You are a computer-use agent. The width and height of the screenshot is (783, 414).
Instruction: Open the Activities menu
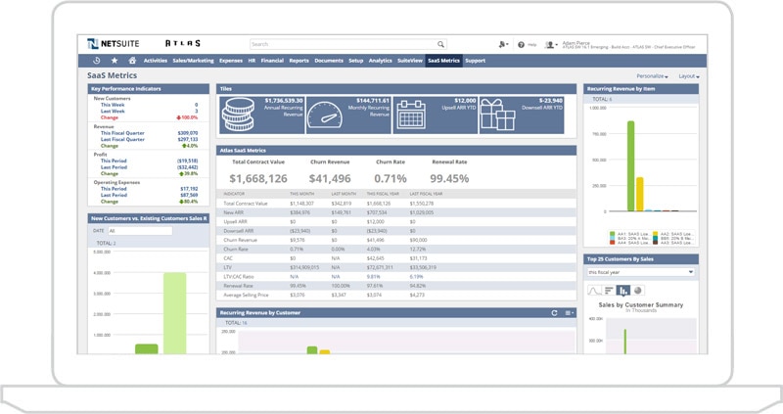tap(156, 61)
